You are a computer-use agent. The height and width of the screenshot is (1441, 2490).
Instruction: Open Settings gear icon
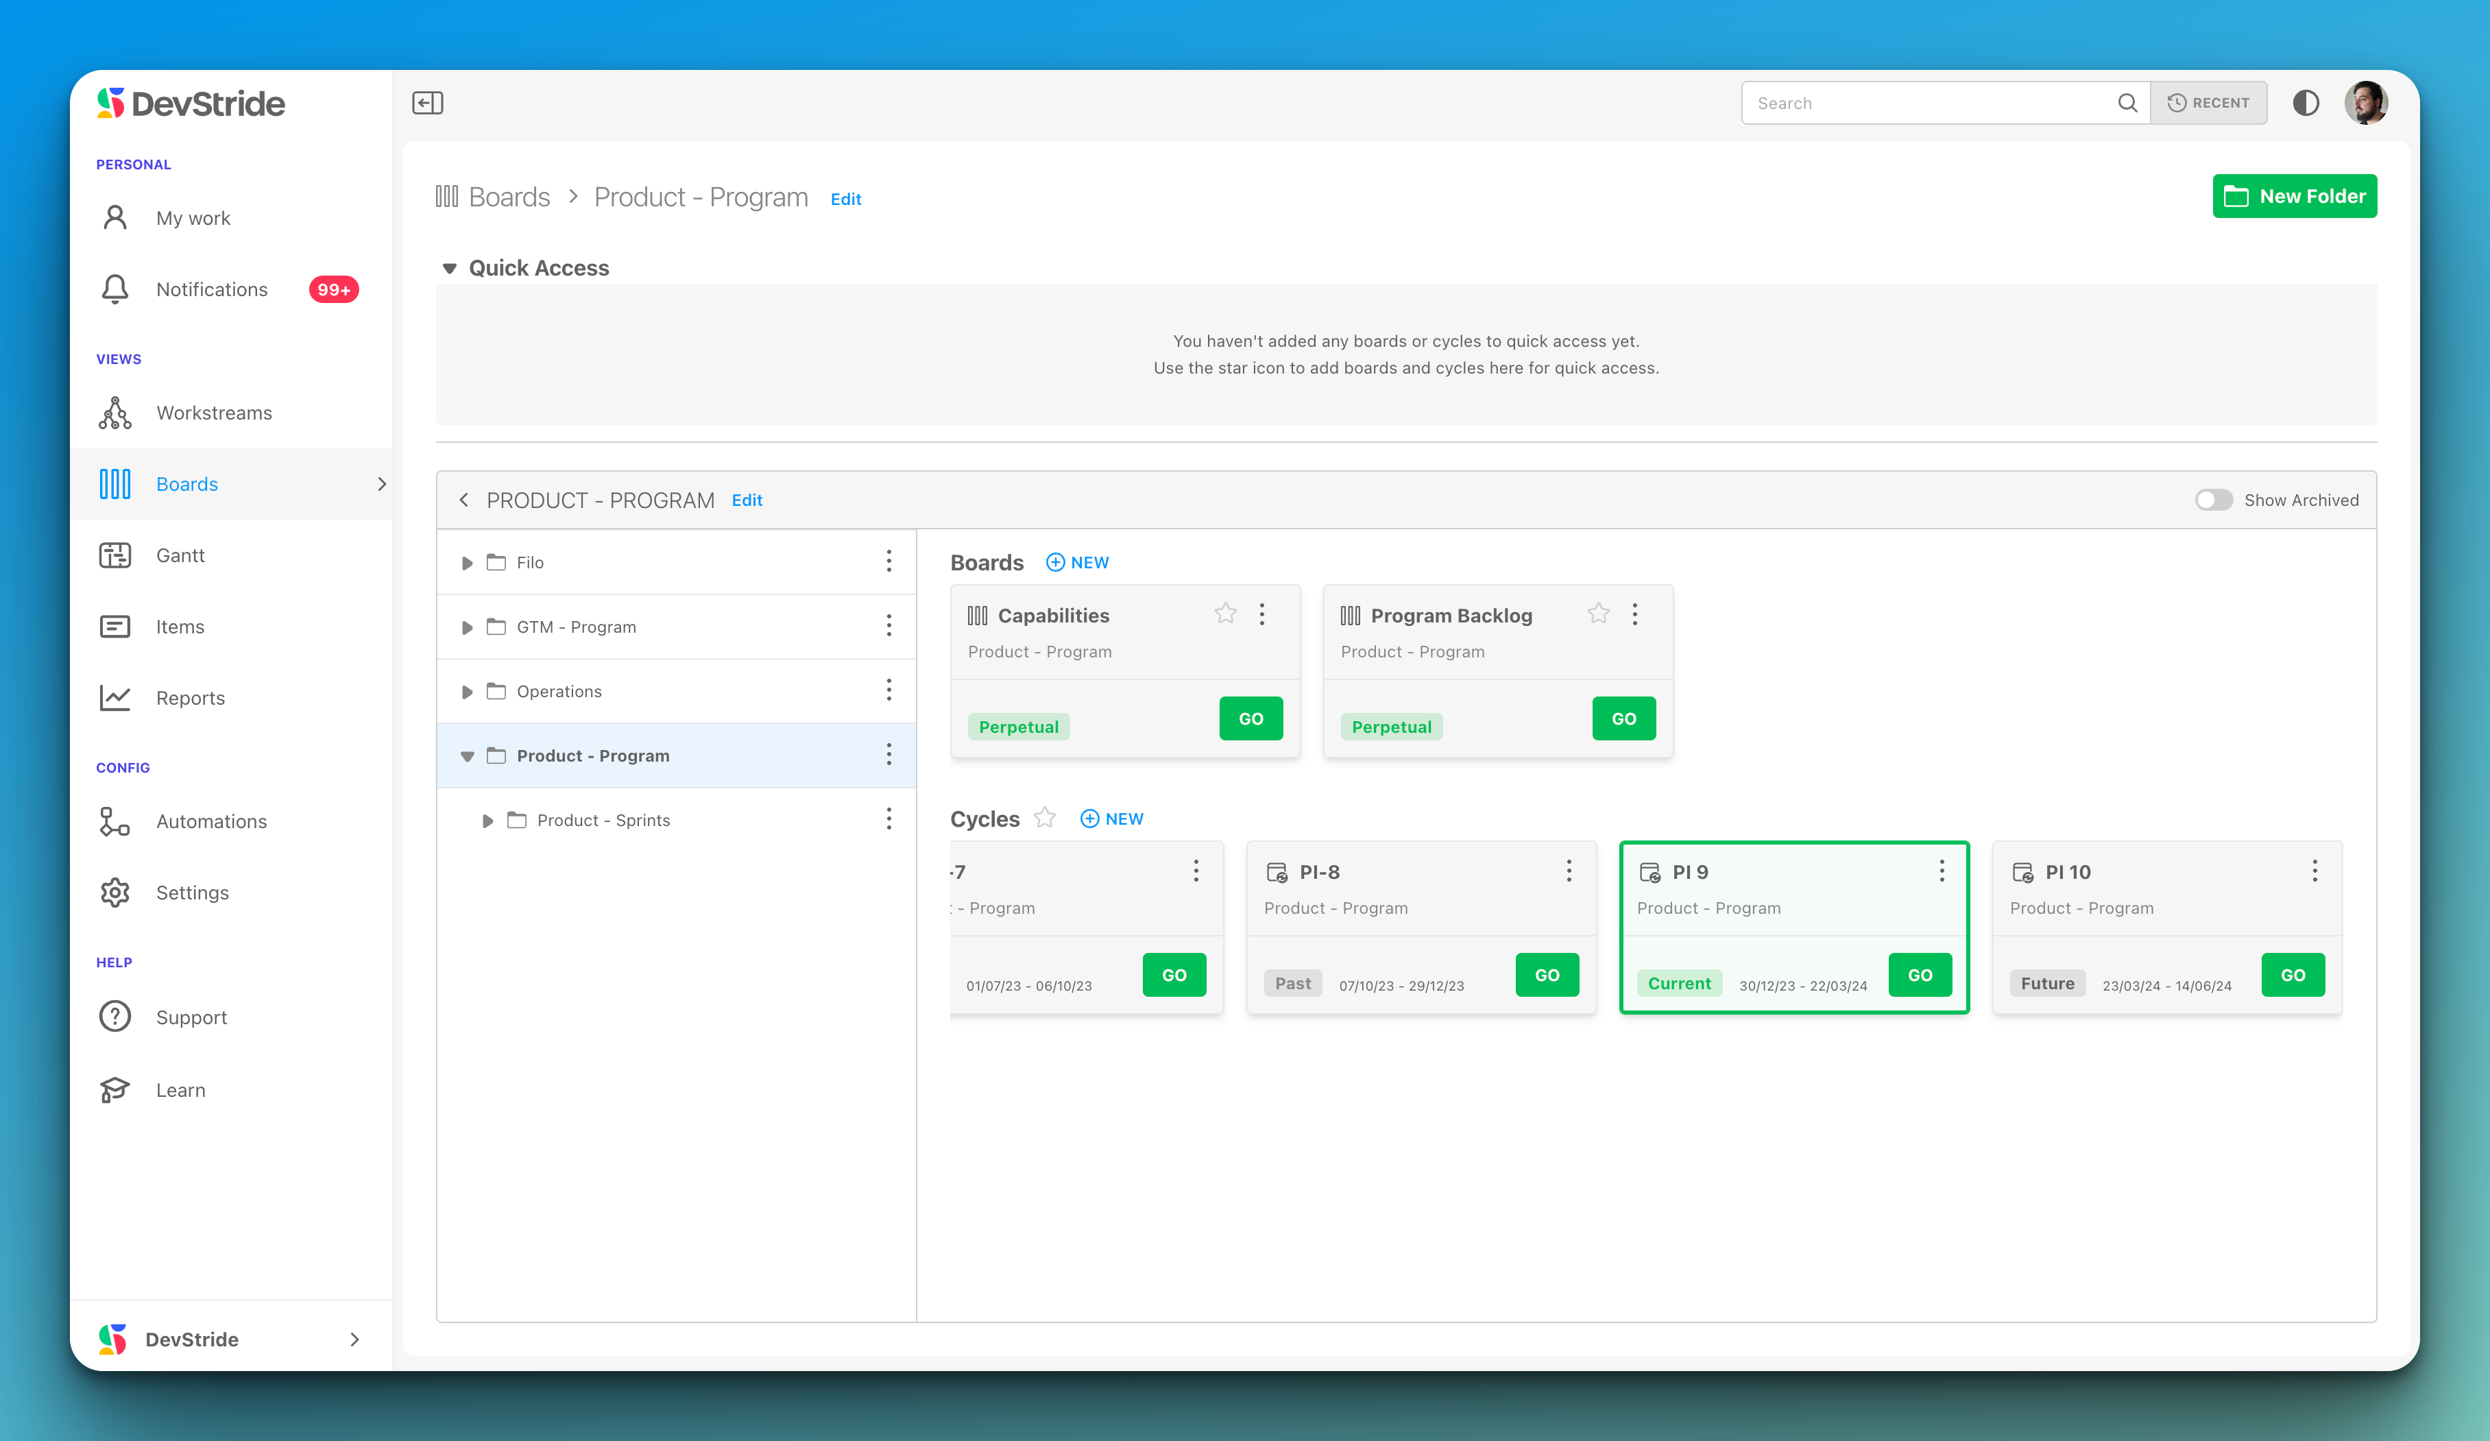[x=114, y=893]
